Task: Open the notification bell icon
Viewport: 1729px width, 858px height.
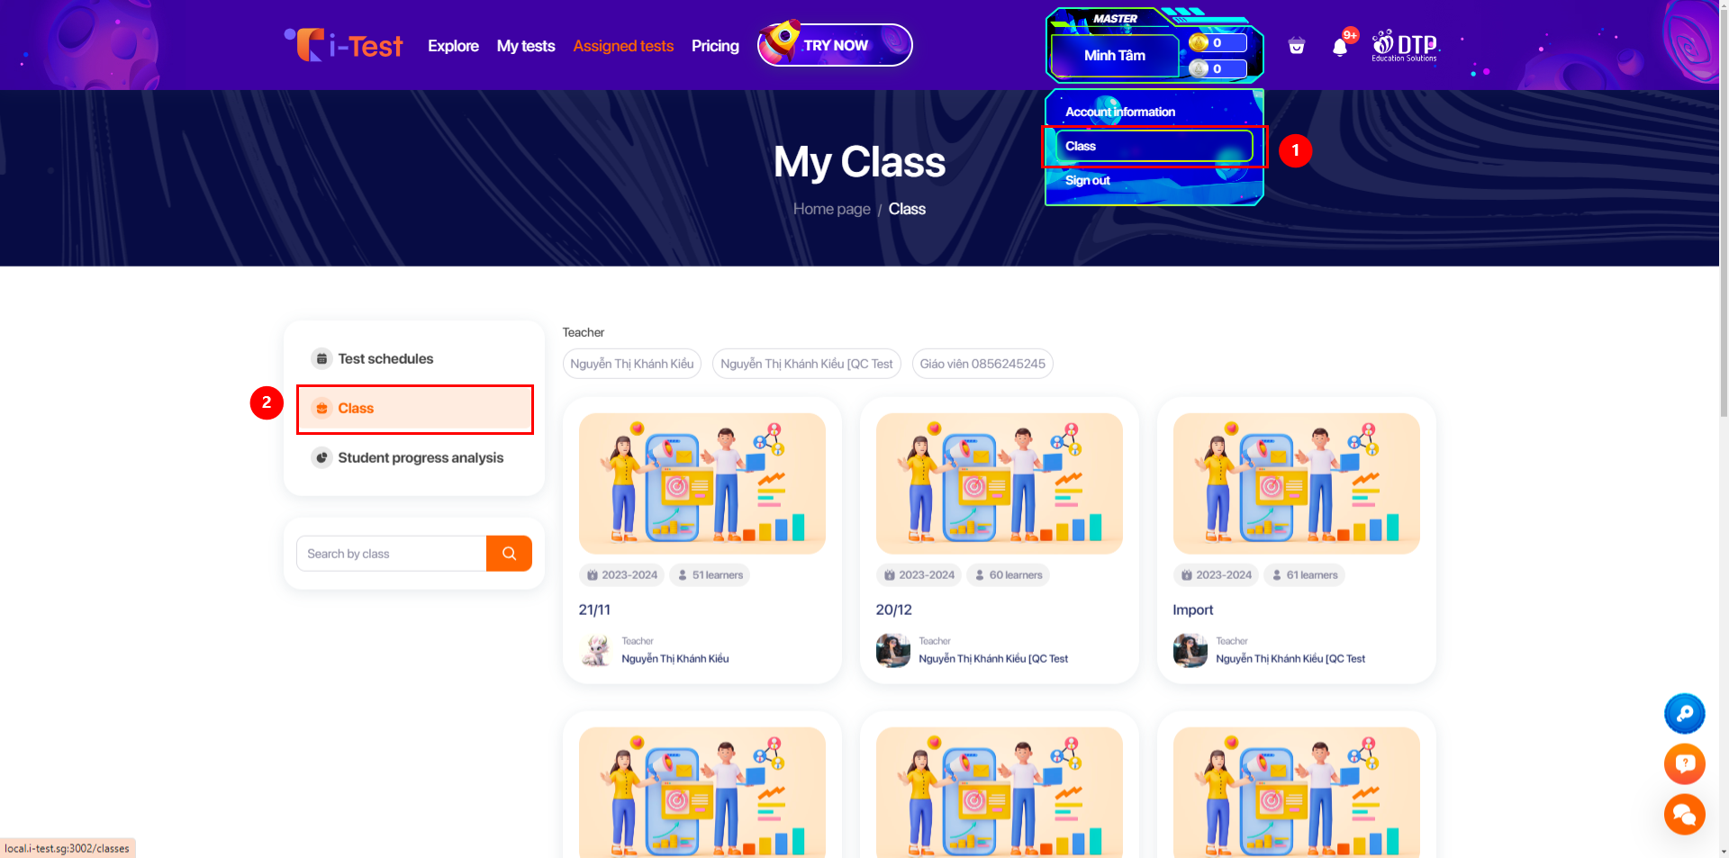Action: (x=1340, y=47)
